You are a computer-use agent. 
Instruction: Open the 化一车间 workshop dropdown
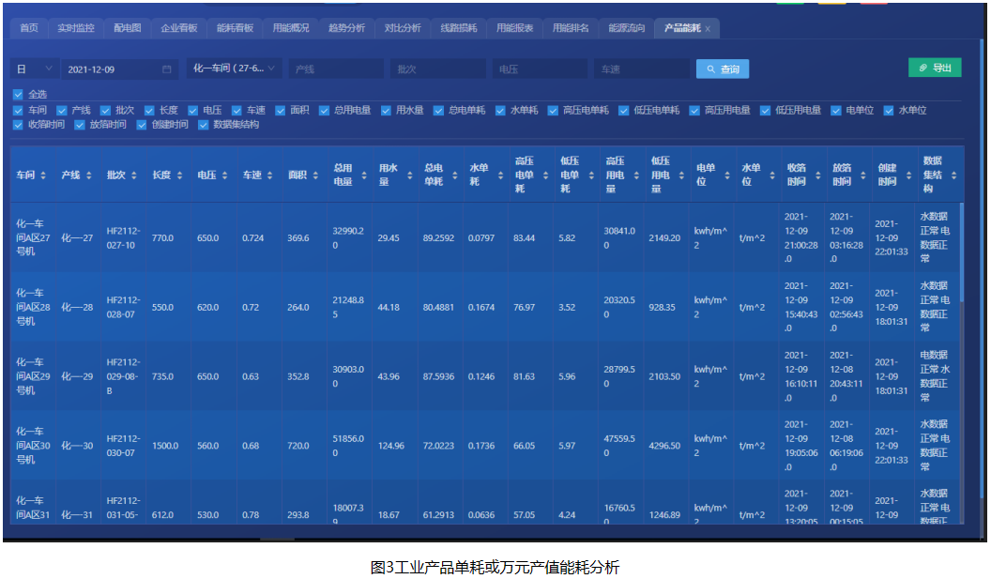235,69
